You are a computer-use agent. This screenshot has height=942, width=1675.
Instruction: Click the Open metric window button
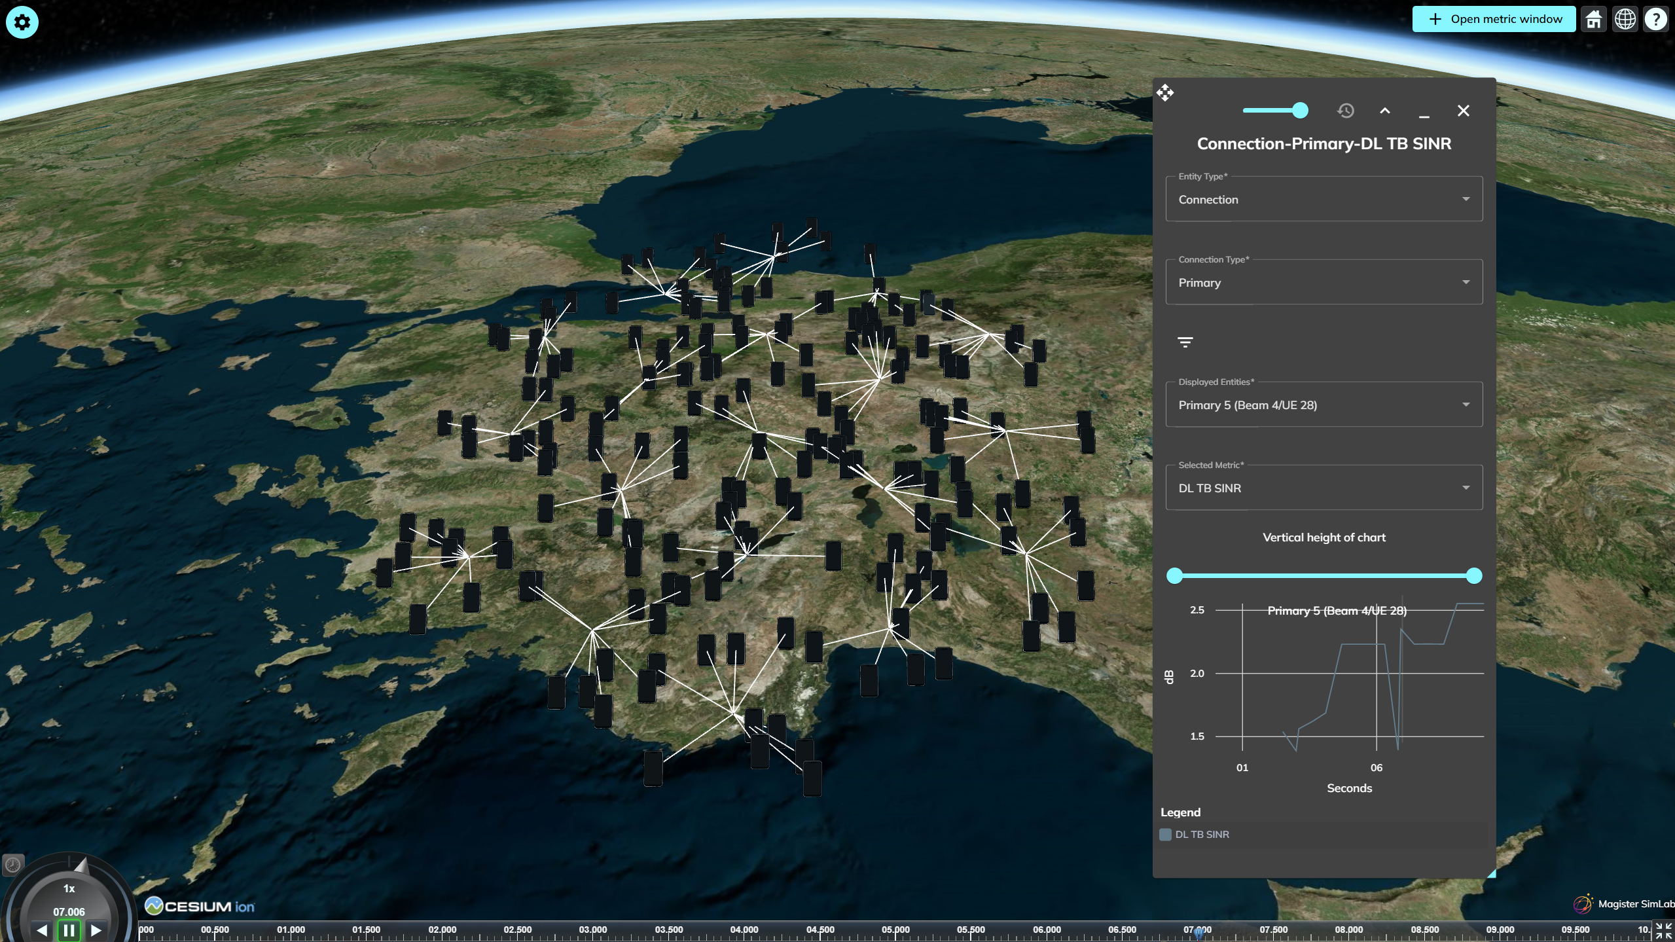(x=1494, y=19)
